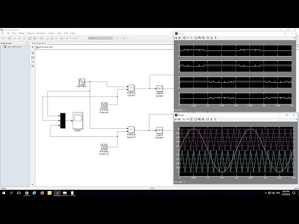
Task: Click the Forward navigation arrow in Simulink toolbar
Action: click(19, 38)
